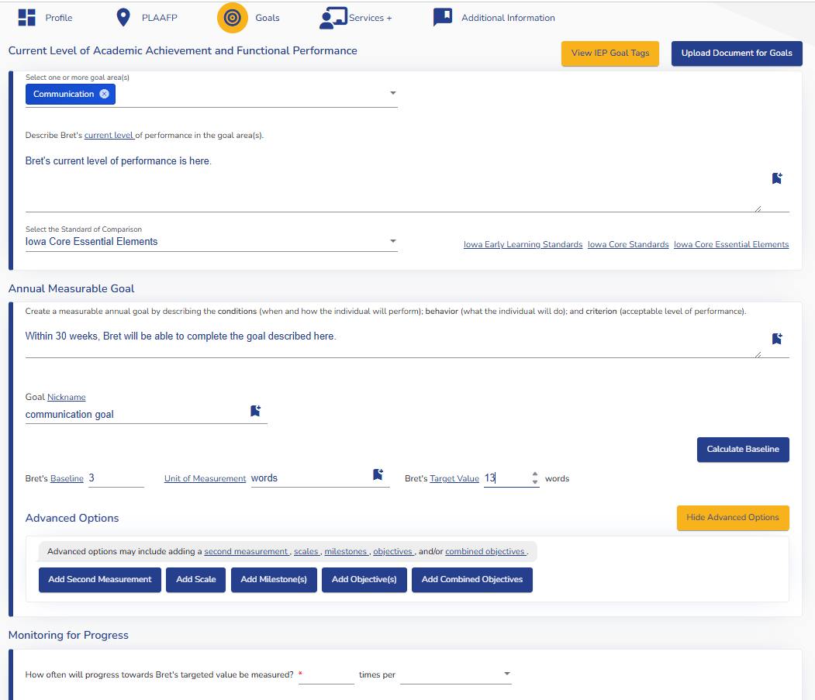Click the Additional Information bookmark icon
Image resolution: width=815 pixels, height=700 pixels.
coord(442,17)
